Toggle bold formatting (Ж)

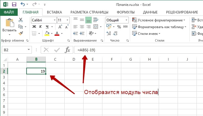34,27
